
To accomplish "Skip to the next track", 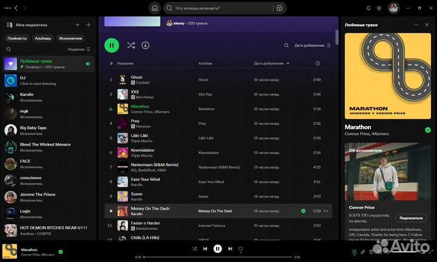I will tap(230, 249).
